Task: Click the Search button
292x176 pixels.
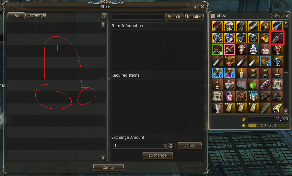Action: click(x=174, y=17)
